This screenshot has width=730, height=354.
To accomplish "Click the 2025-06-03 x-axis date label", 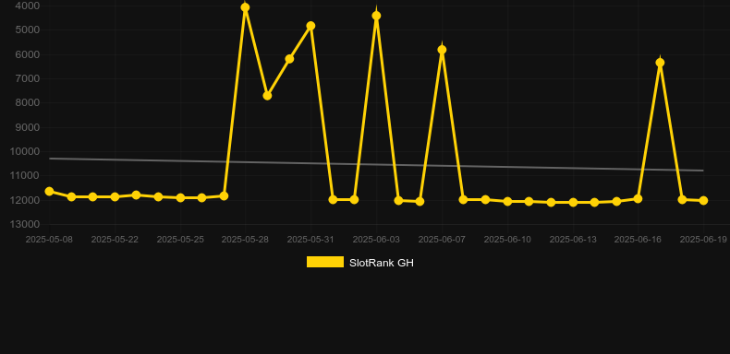I will [376, 240].
